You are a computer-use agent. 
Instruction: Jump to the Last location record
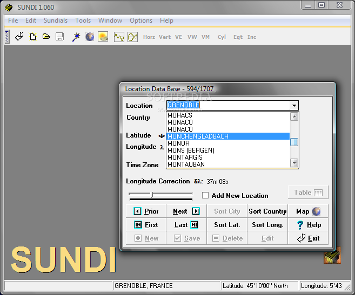pyautogui.click(x=186, y=225)
